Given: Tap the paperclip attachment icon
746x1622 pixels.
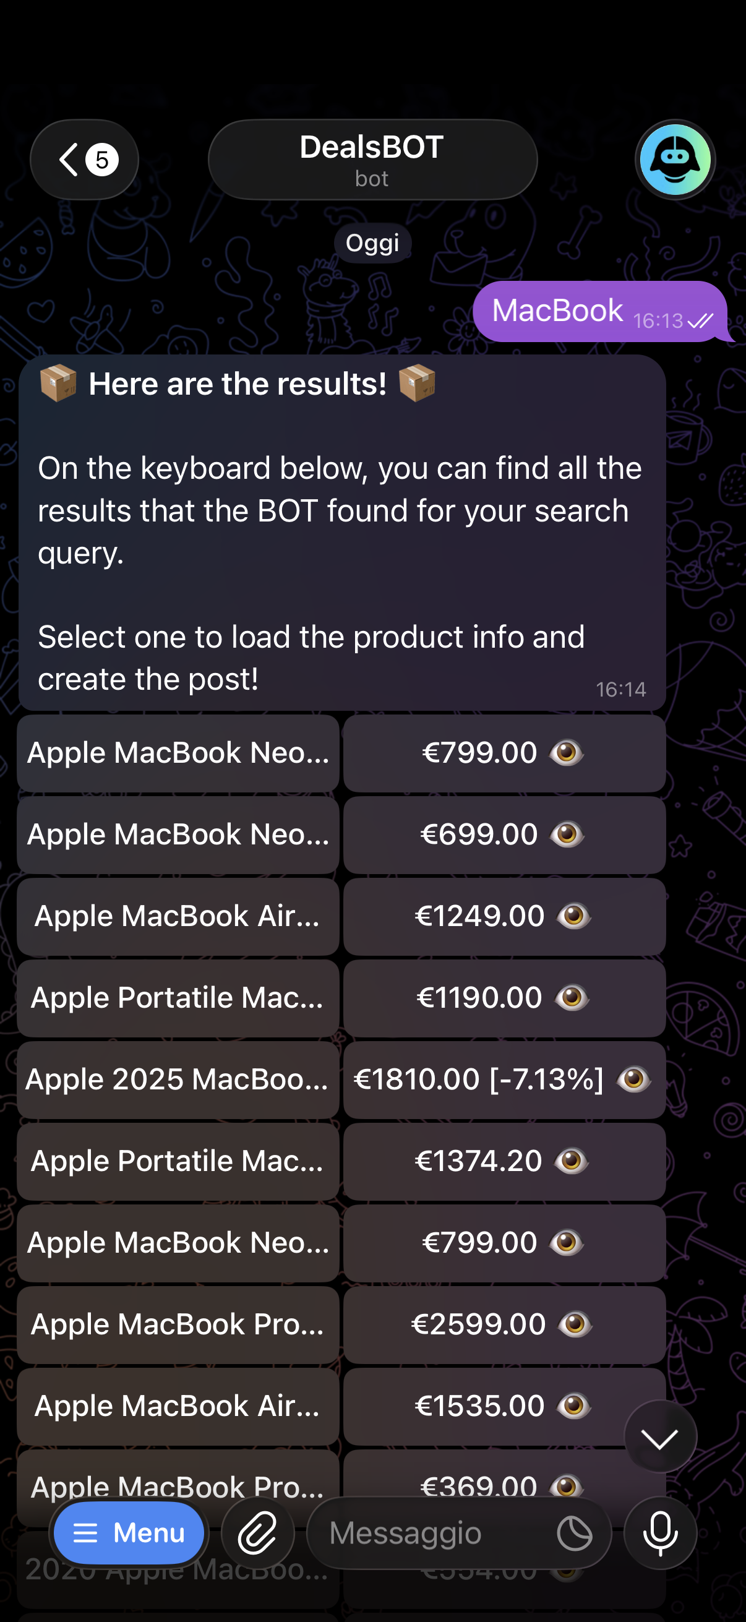Looking at the screenshot, I should pos(257,1532).
